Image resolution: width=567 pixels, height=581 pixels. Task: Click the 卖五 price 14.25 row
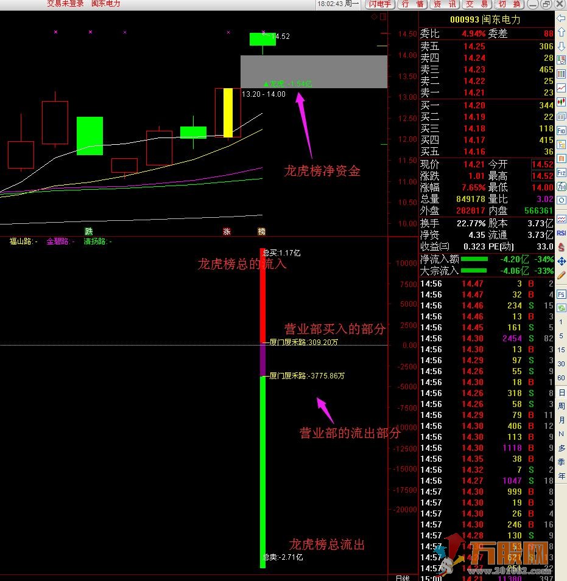(x=487, y=46)
